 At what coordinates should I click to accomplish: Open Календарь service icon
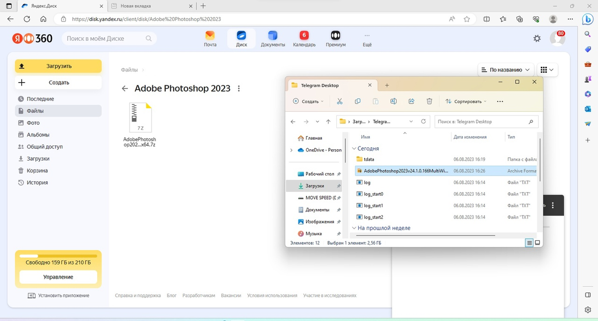(x=304, y=39)
